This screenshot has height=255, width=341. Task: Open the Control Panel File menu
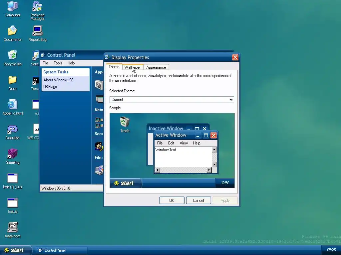tap(45, 63)
